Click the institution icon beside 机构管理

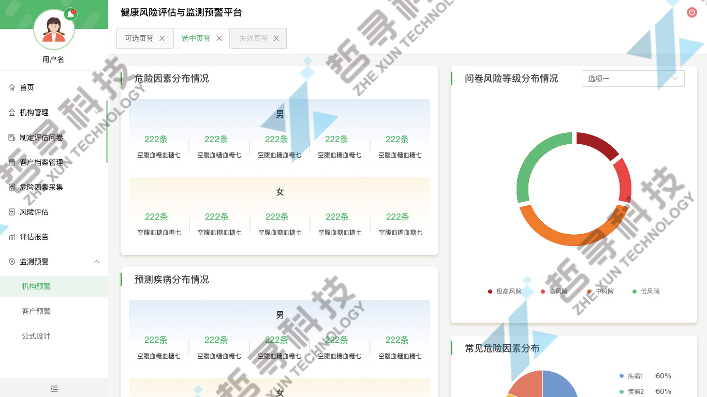click(12, 112)
